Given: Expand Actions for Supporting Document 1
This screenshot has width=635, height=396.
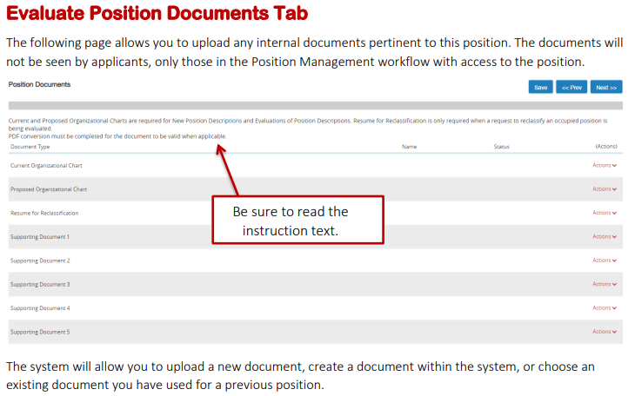Looking at the screenshot, I should tap(605, 236).
